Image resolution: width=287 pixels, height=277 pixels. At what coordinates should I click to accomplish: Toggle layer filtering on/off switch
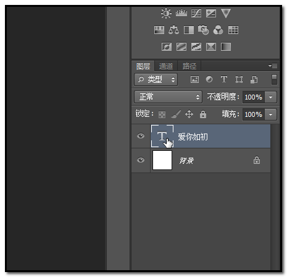click(x=274, y=80)
